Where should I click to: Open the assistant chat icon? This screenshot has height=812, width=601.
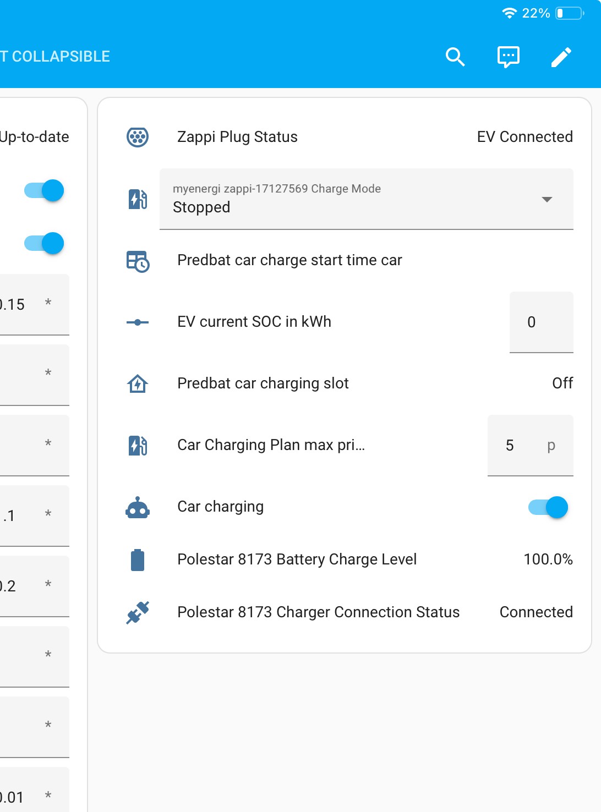point(508,57)
